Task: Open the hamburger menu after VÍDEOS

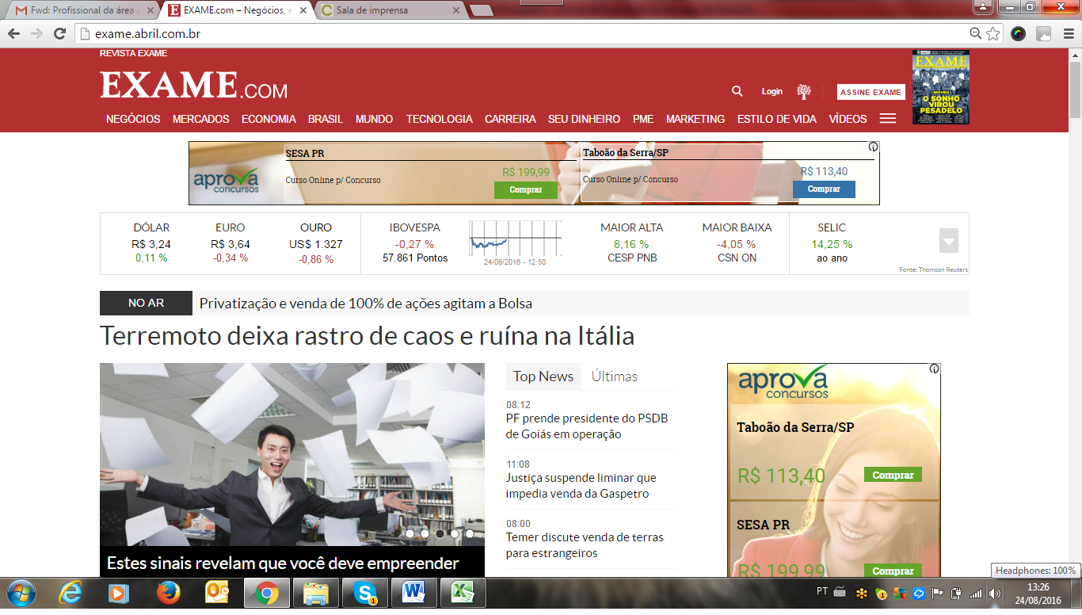Action: pos(888,119)
